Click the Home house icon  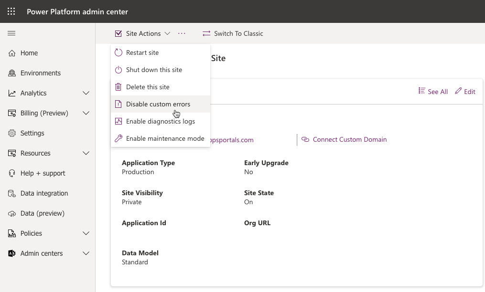pyautogui.click(x=12, y=53)
